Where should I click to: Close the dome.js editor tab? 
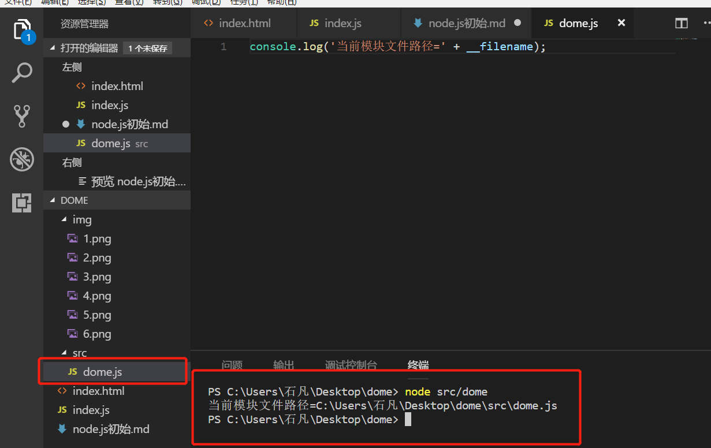621,23
